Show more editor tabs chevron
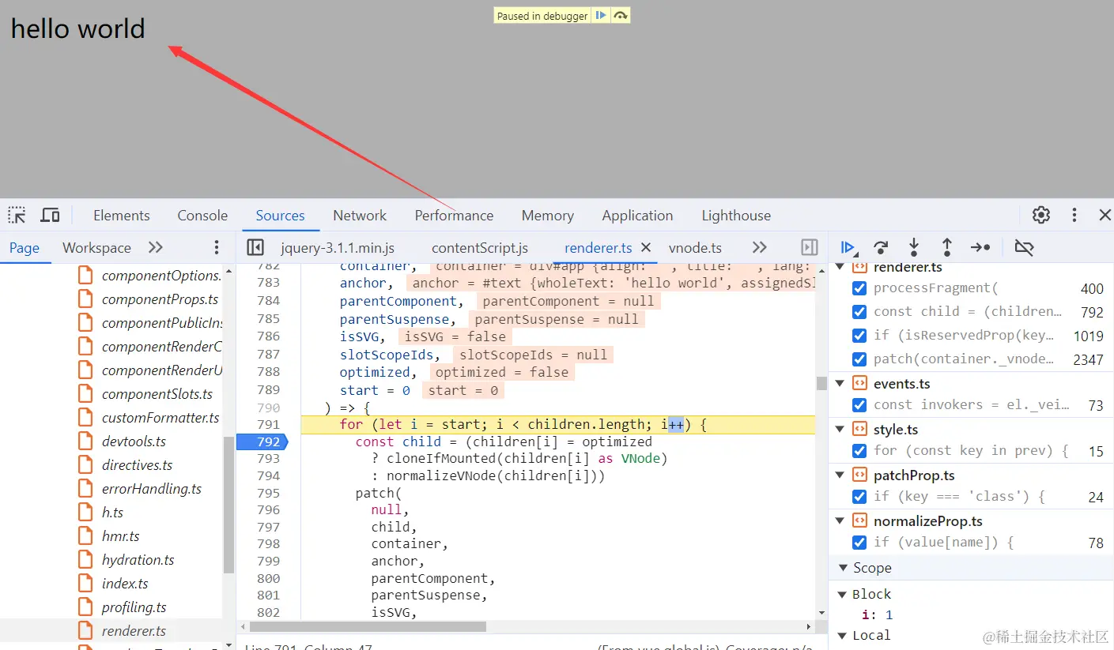Image resolution: width=1114 pixels, height=650 pixels. (759, 247)
